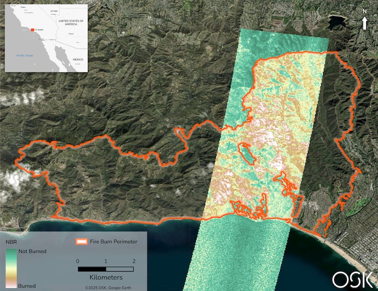
Task: Click the Pacific Ocean label in the inset
Action: (x=25, y=55)
